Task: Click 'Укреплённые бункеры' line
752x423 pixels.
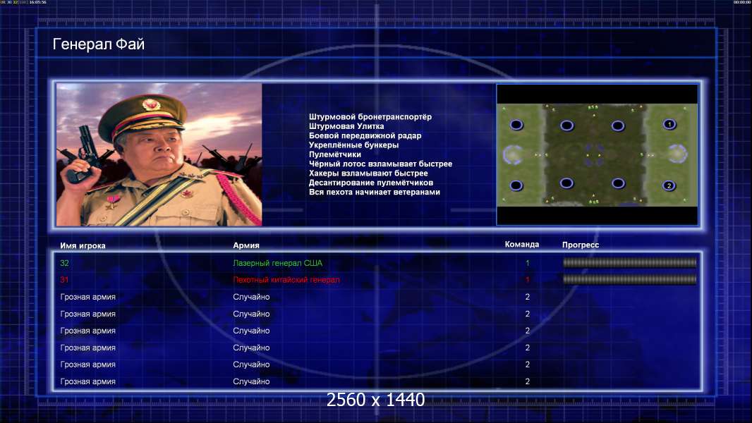Action: click(353, 145)
